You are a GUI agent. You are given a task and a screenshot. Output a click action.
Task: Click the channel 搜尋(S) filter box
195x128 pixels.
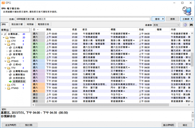click(20, 30)
